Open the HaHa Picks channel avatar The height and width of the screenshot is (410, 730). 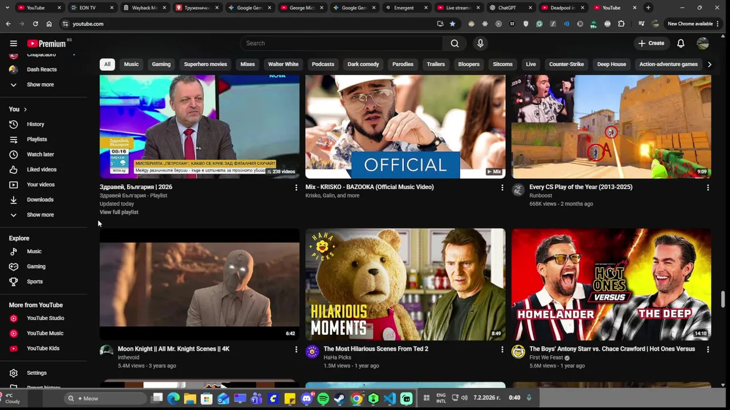click(x=312, y=352)
